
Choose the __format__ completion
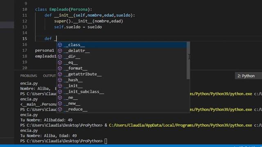click(x=122, y=68)
